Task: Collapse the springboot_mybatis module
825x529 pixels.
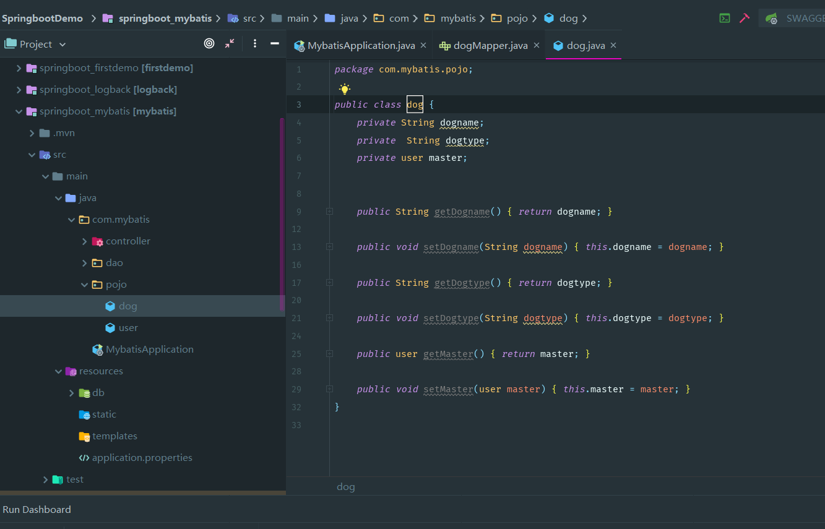Action: 19,111
